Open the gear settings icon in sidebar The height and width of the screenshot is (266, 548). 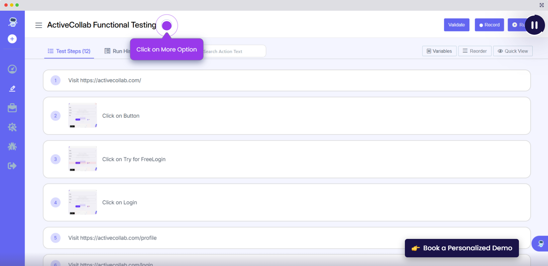pyautogui.click(x=12, y=127)
